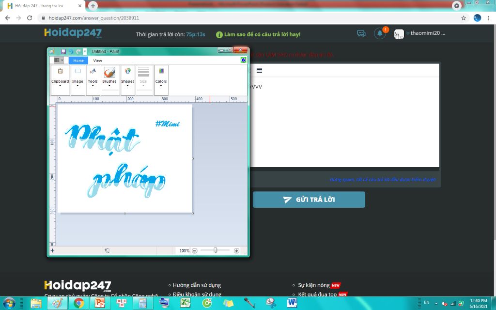Switch to Paint via the taskbar icon
Viewport: 496px width, 310px height.
pos(57,303)
